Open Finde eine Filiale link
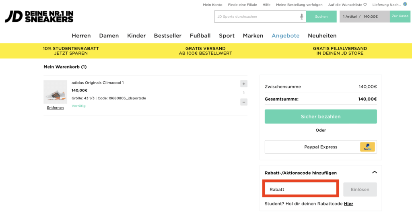The width and height of the screenshot is (412, 213). click(243, 5)
